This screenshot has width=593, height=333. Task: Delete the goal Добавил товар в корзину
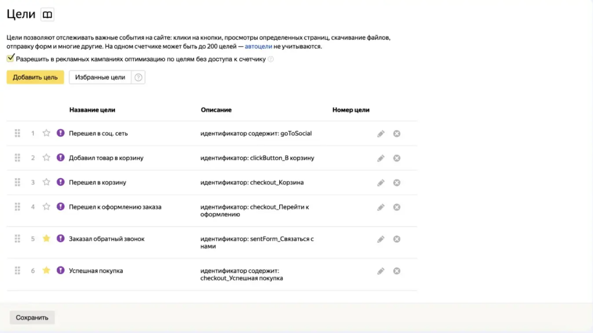pos(397,158)
